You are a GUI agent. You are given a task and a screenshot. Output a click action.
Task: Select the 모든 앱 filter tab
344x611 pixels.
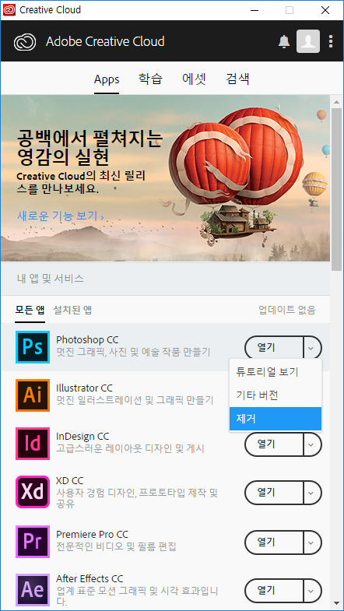coord(30,311)
